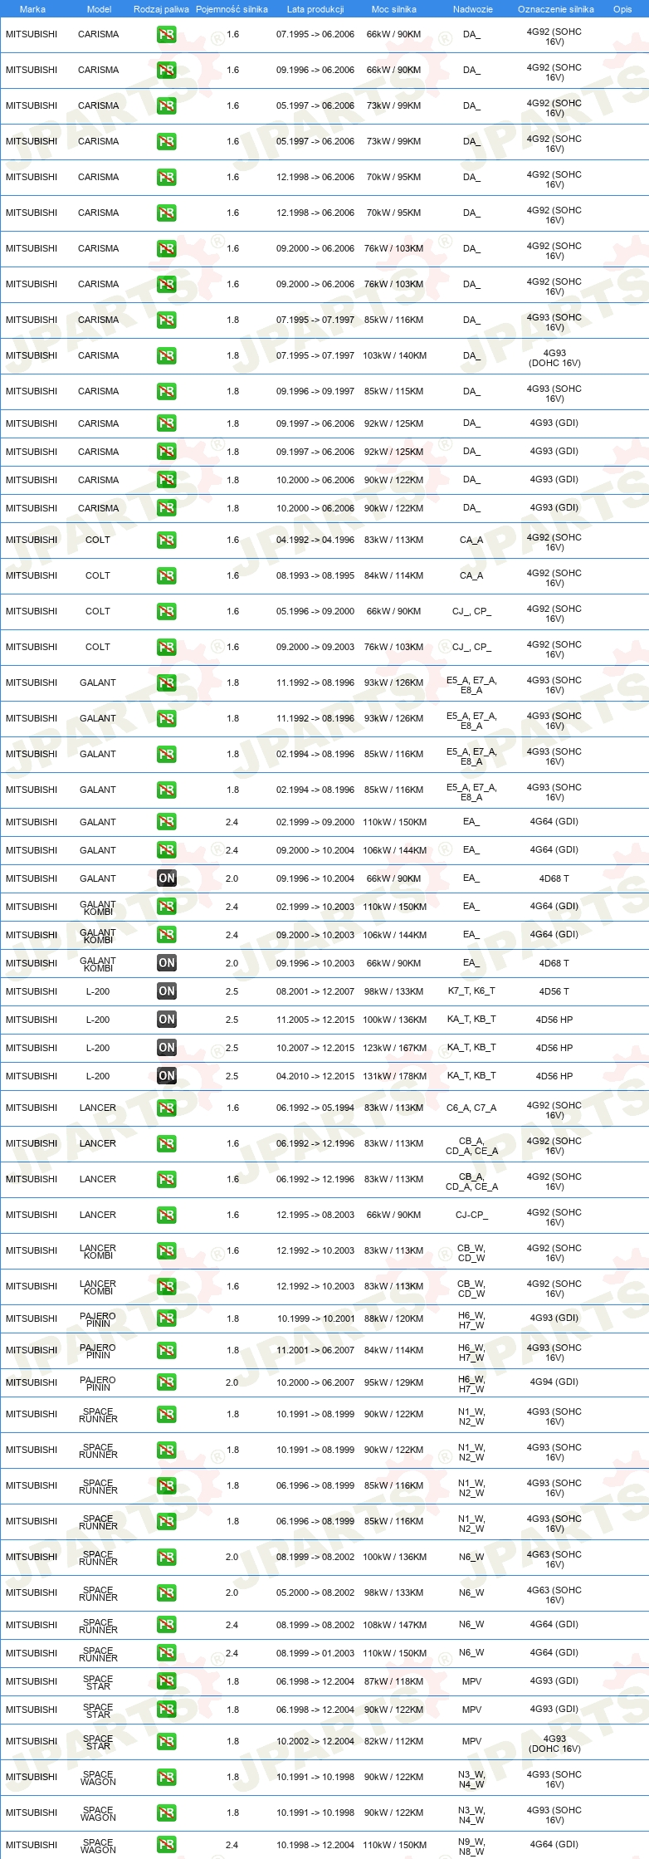The image size is (649, 1859).
Task: Select the 04.1992 -> 04.1996 production years cell
Action: [315, 540]
